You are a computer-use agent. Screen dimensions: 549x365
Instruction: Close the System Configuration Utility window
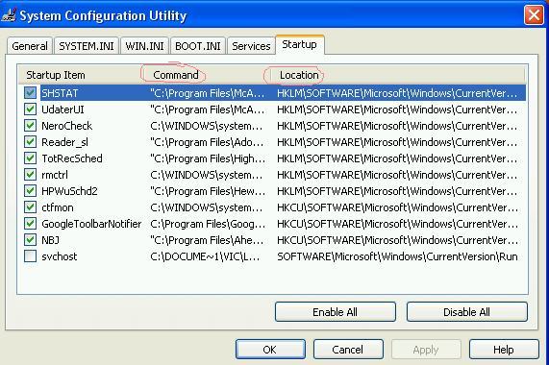534,15
